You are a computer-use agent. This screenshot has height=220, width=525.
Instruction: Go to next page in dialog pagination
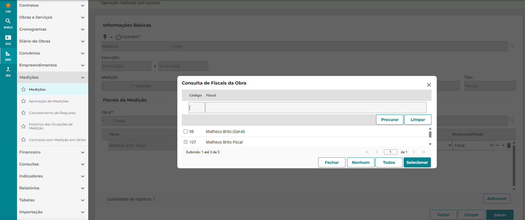[414, 152]
